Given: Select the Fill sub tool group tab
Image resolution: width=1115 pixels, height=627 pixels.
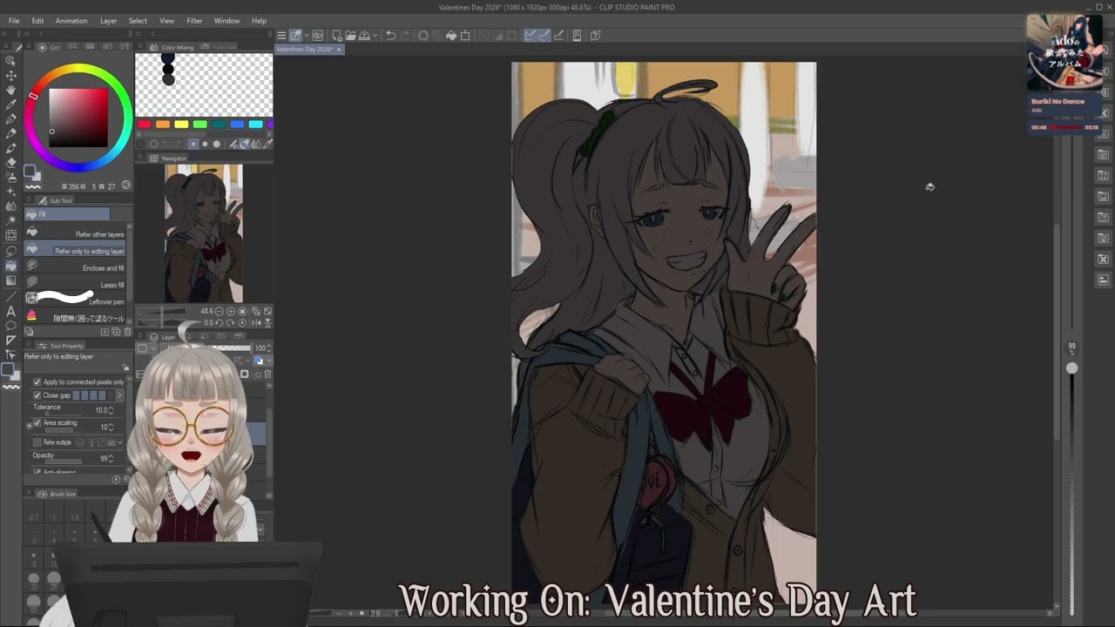Looking at the screenshot, I should (x=67, y=214).
